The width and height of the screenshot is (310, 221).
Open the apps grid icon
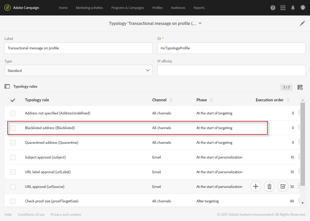click(283, 8)
